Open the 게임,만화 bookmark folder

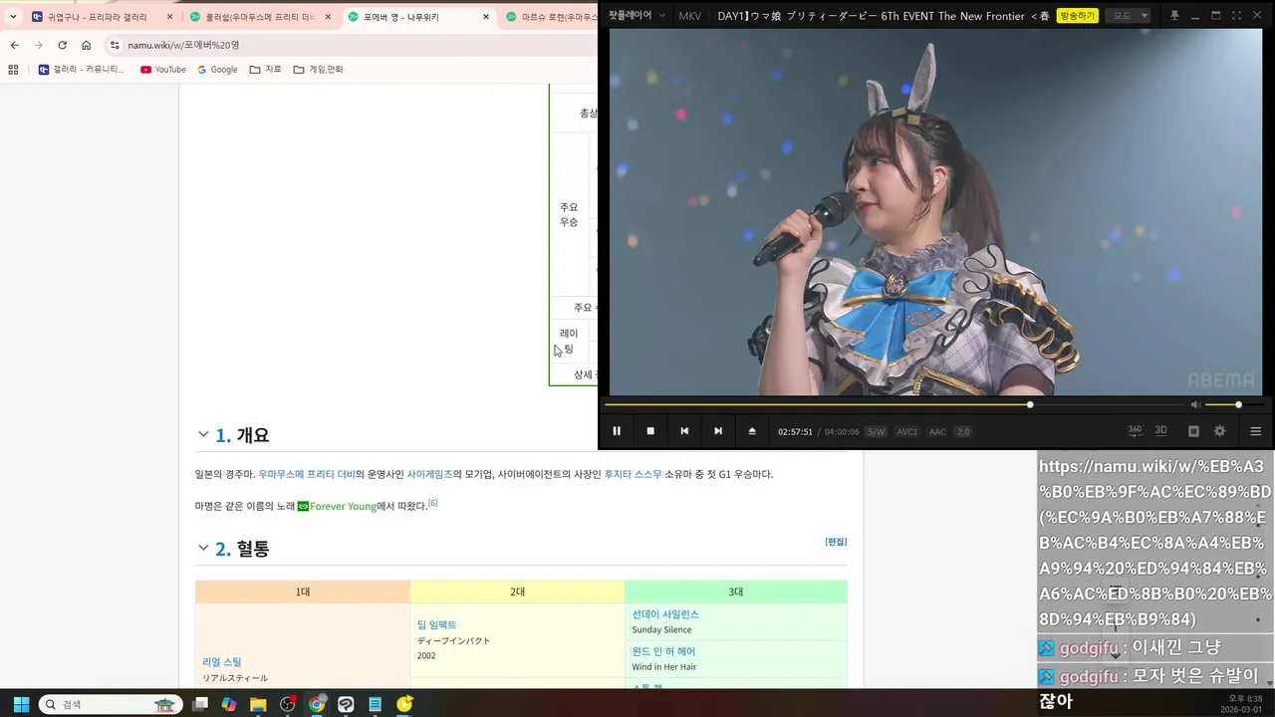pyautogui.click(x=319, y=70)
